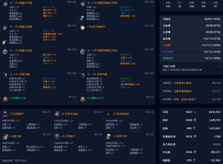The height and width of the screenshot is (164, 223).
Task: Click the left-column +5 激戰古文石 stone icon
Action: 5,99
